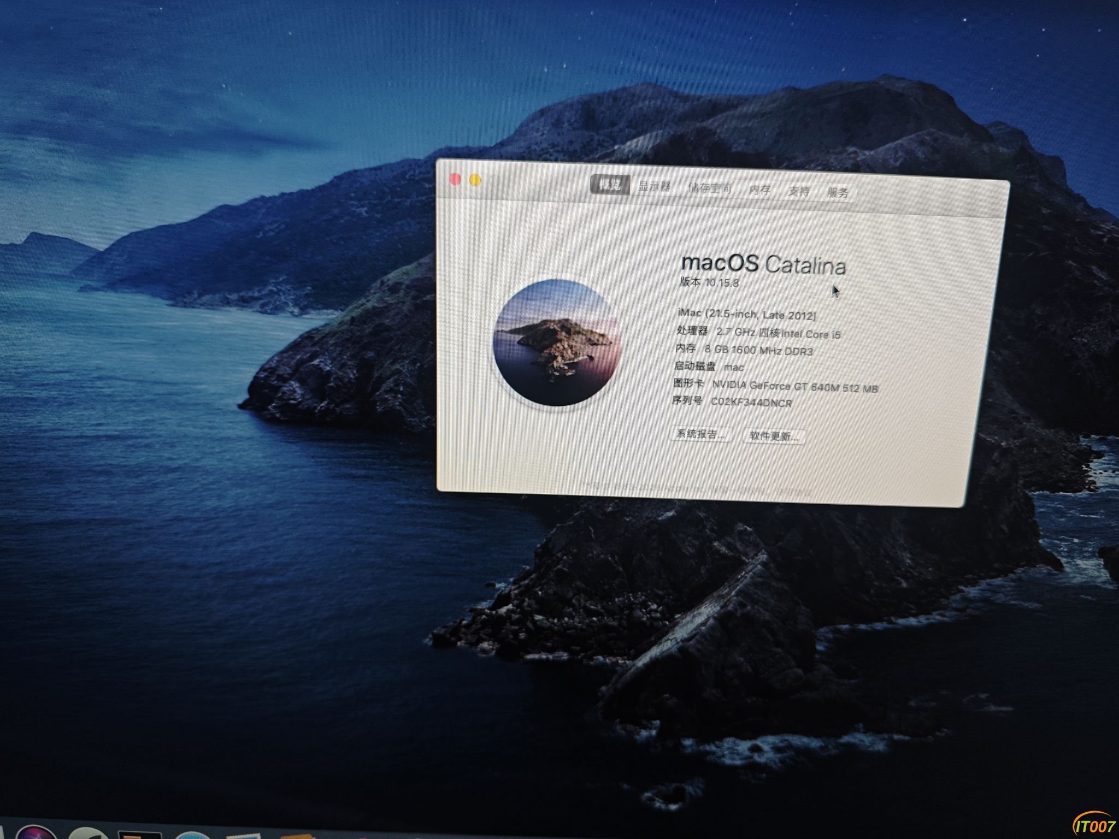1119x839 pixels.
Task: Open the 许可协议 link in the footer
Action: click(x=795, y=491)
